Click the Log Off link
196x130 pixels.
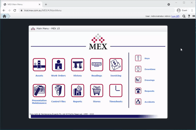(175, 16)
